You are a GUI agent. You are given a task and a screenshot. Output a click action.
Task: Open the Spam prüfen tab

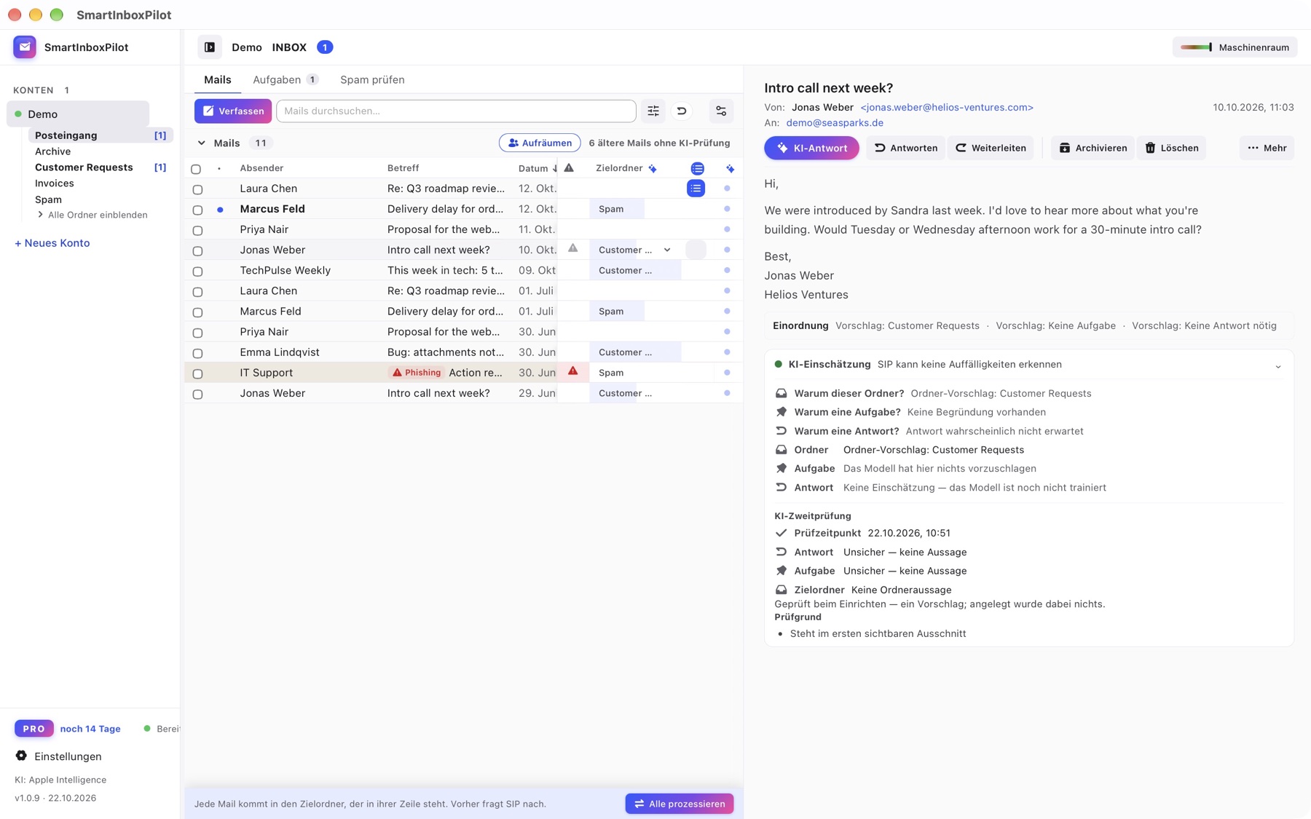[372, 79]
